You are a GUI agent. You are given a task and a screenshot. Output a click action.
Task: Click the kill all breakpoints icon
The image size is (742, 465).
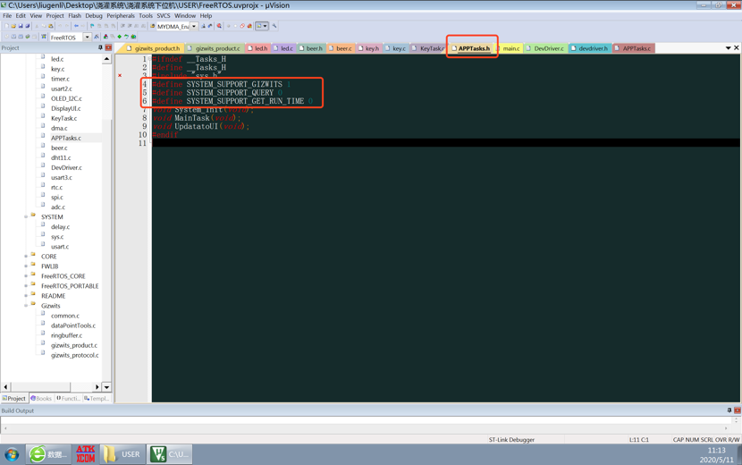(249, 26)
